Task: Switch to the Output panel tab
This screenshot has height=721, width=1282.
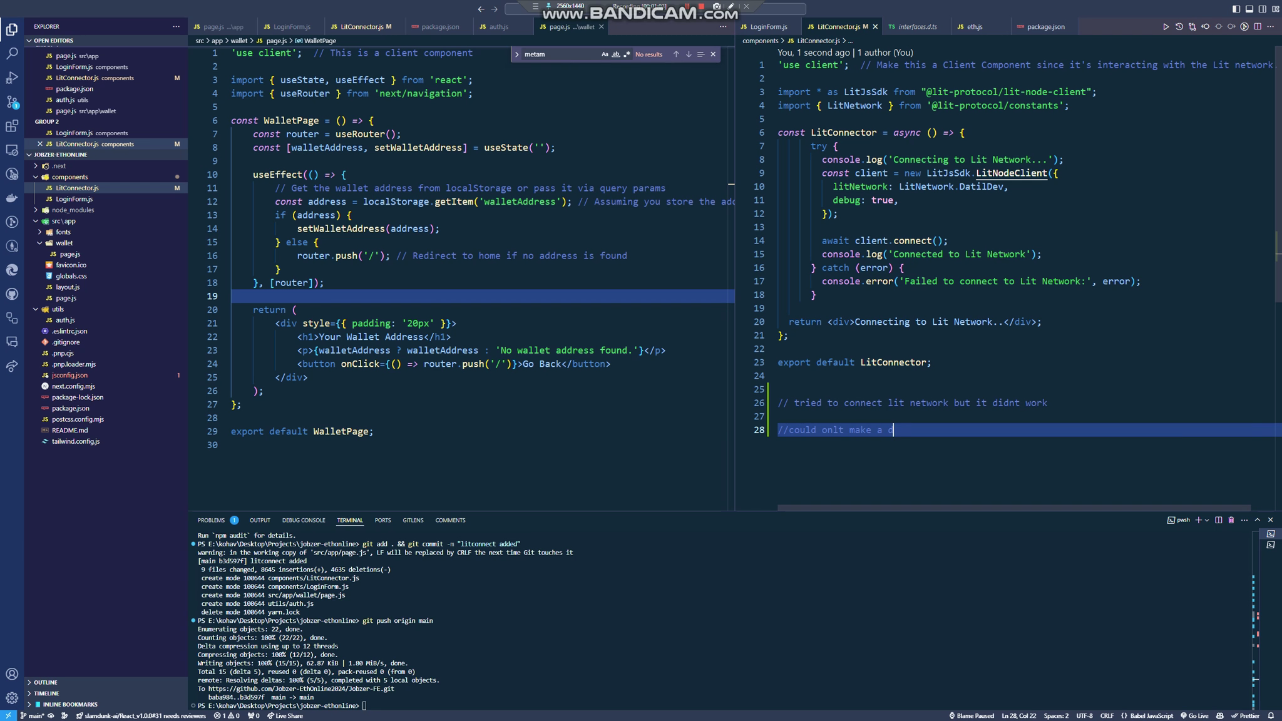Action: click(260, 520)
